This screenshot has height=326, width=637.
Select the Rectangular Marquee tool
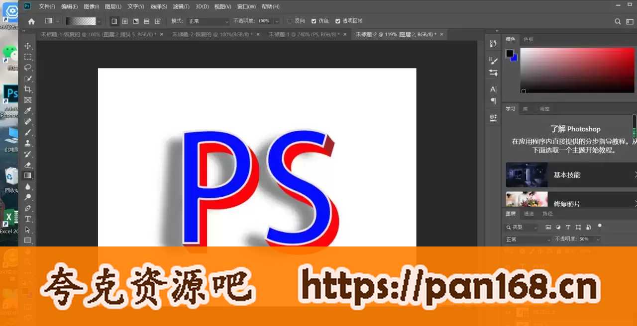pyautogui.click(x=28, y=57)
